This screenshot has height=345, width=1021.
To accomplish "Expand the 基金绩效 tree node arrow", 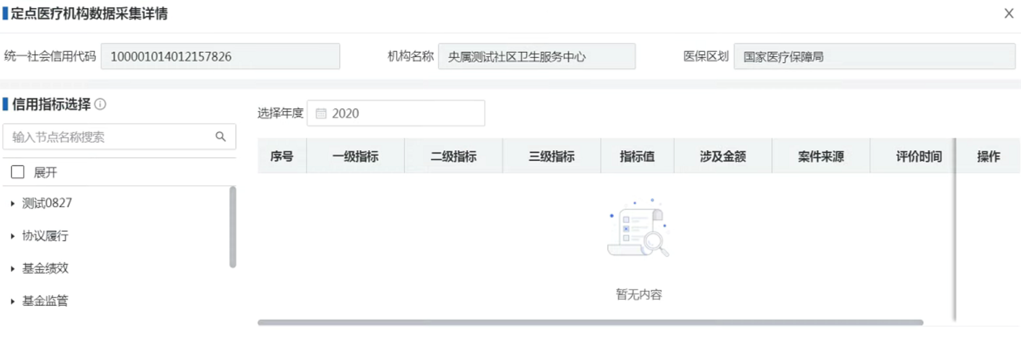I will click(x=13, y=269).
